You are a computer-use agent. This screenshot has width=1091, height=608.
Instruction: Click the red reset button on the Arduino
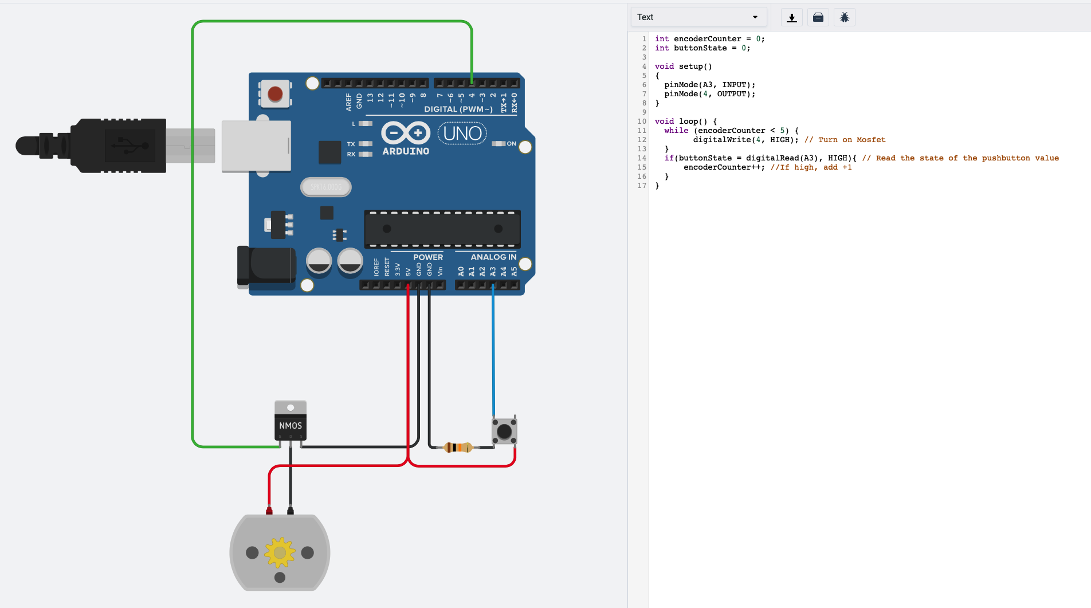[275, 93]
